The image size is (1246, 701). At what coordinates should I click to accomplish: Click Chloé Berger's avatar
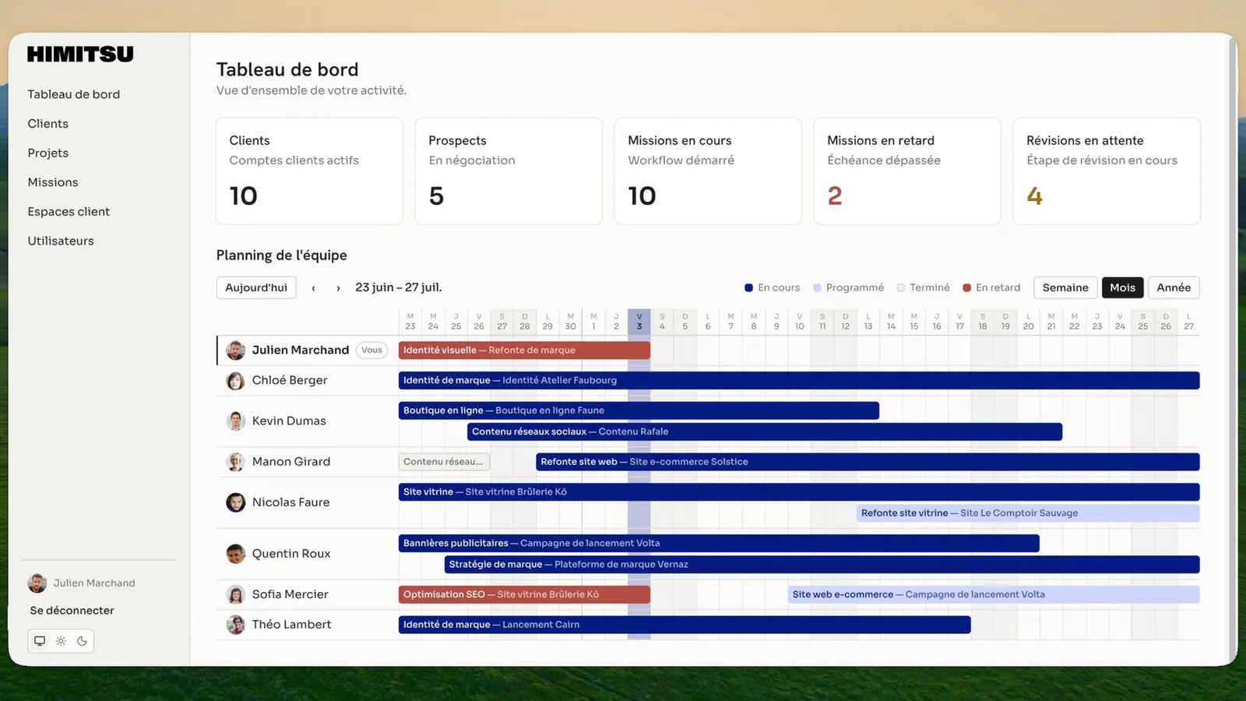tap(235, 381)
